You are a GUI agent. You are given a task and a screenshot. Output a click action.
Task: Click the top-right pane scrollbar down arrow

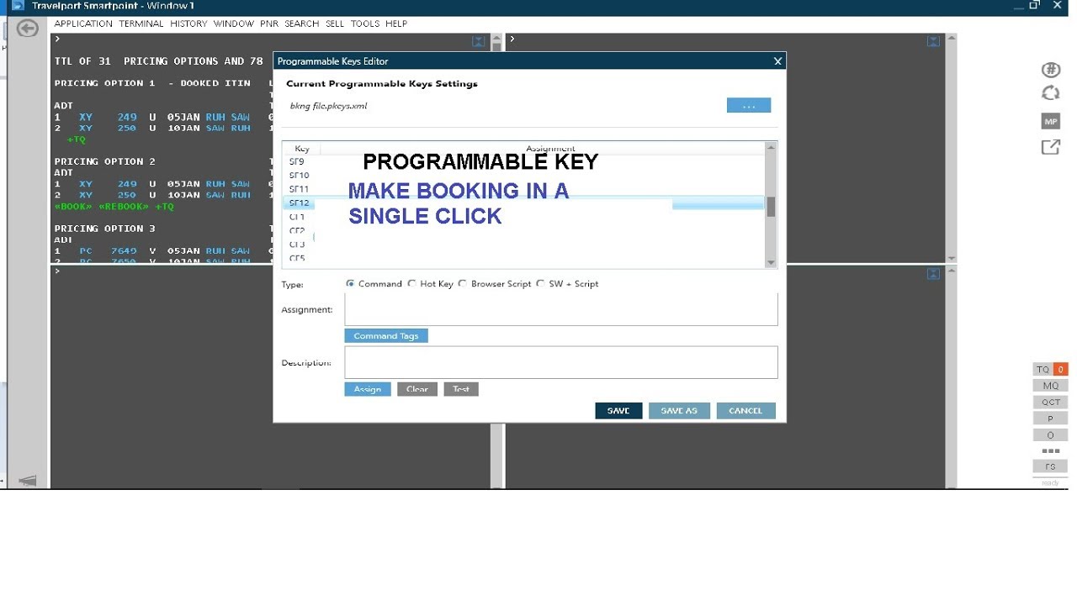pyautogui.click(x=952, y=258)
